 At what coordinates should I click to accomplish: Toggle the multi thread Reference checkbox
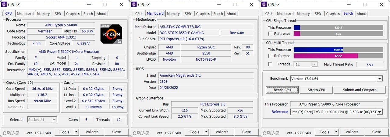[x=270, y=56]
